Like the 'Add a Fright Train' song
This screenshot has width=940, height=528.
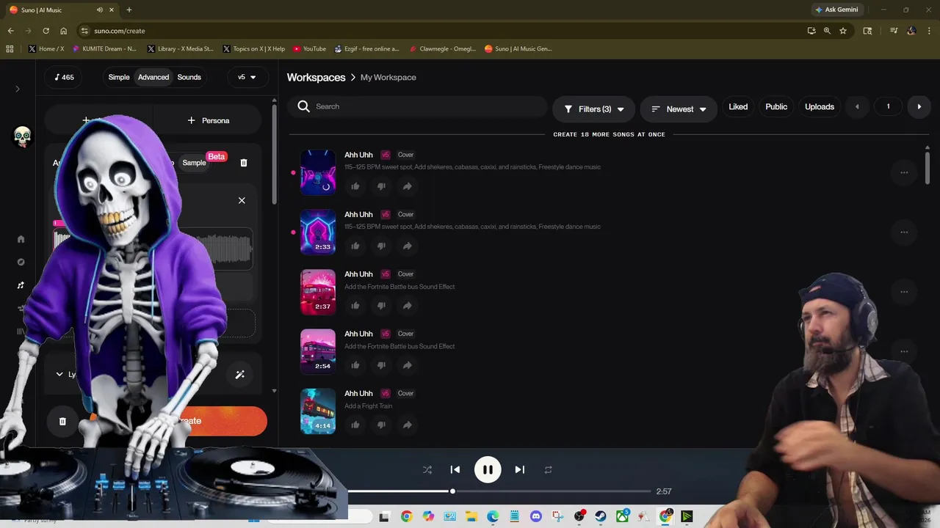point(355,425)
